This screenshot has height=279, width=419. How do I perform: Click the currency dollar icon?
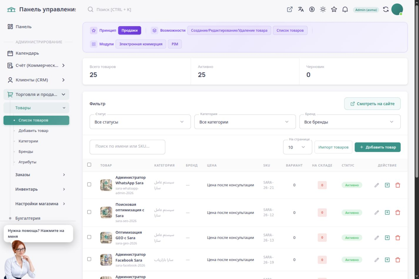coord(312,9)
